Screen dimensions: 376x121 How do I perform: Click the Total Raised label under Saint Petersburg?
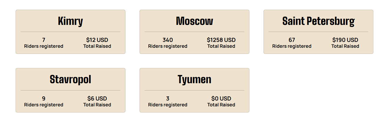345,46
